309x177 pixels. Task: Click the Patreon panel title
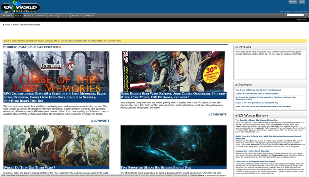point(244,47)
